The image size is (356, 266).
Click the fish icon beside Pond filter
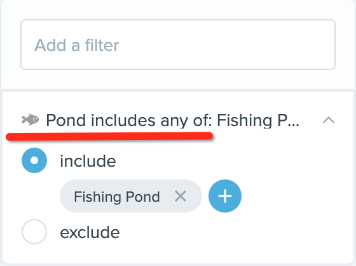(x=31, y=120)
